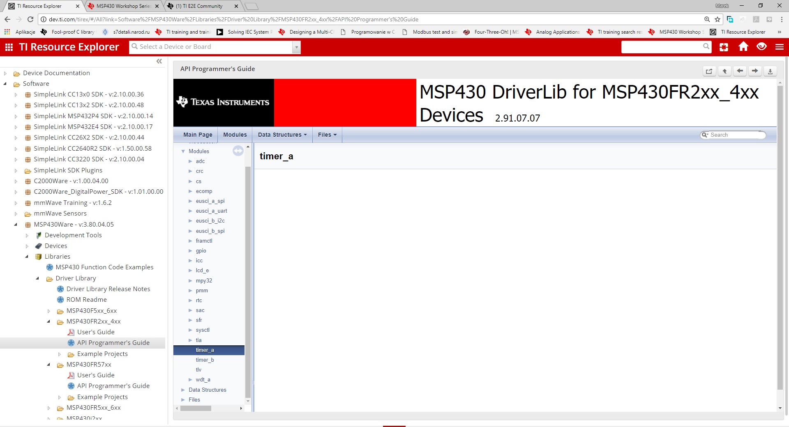Click the zoom magnifier in address bar

click(707, 19)
